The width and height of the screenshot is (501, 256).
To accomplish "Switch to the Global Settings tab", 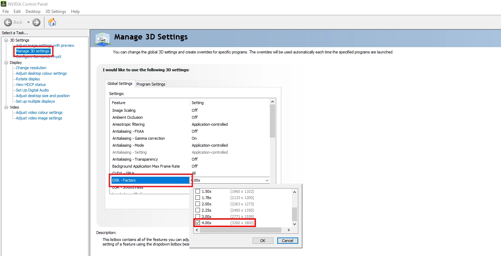I will [x=120, y=83].
